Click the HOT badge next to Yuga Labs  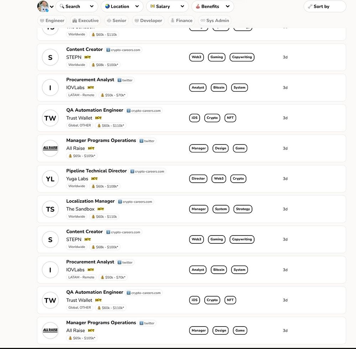tap(94, 179)
